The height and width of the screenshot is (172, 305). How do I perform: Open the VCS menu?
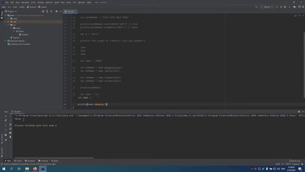(74, 2)
